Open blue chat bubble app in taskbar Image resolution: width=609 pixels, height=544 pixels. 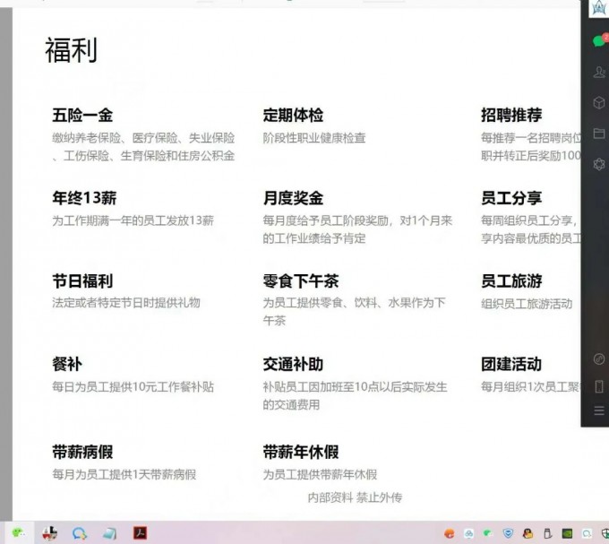point(79,533)
